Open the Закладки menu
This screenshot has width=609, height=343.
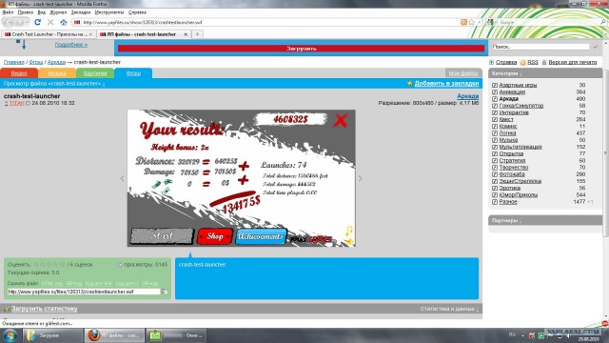(x=81, y=12)
